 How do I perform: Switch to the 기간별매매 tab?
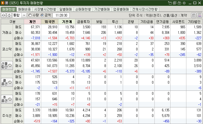[102, 9]
